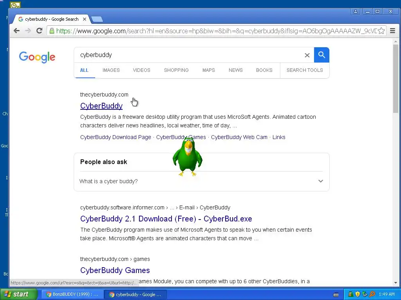This screenshot has height=300, width=401.
Task: Open the BOOKS tab
Action: coord(264,70)
